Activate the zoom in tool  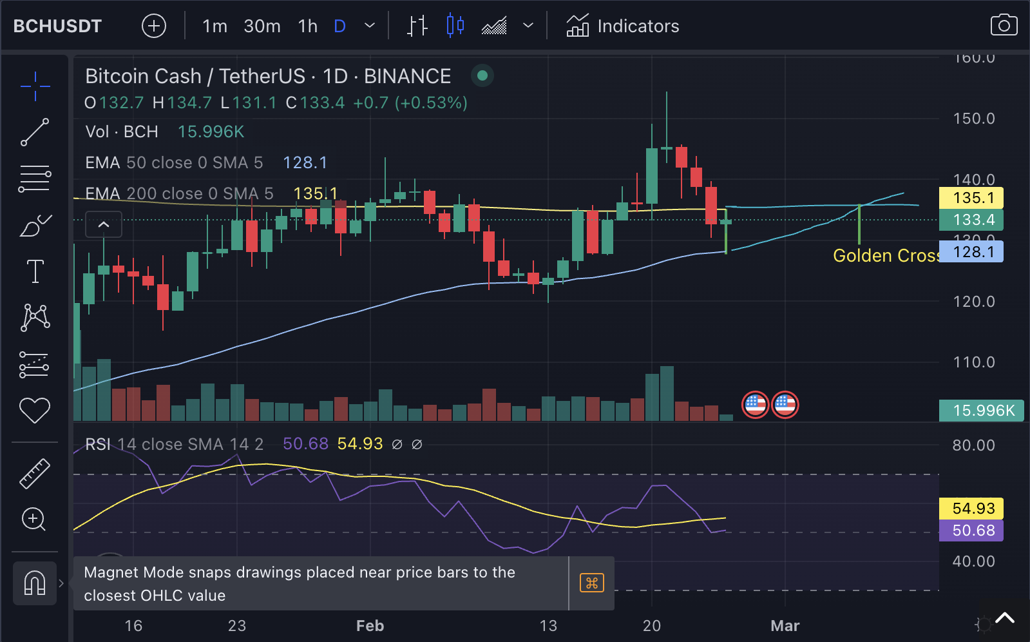34,520
